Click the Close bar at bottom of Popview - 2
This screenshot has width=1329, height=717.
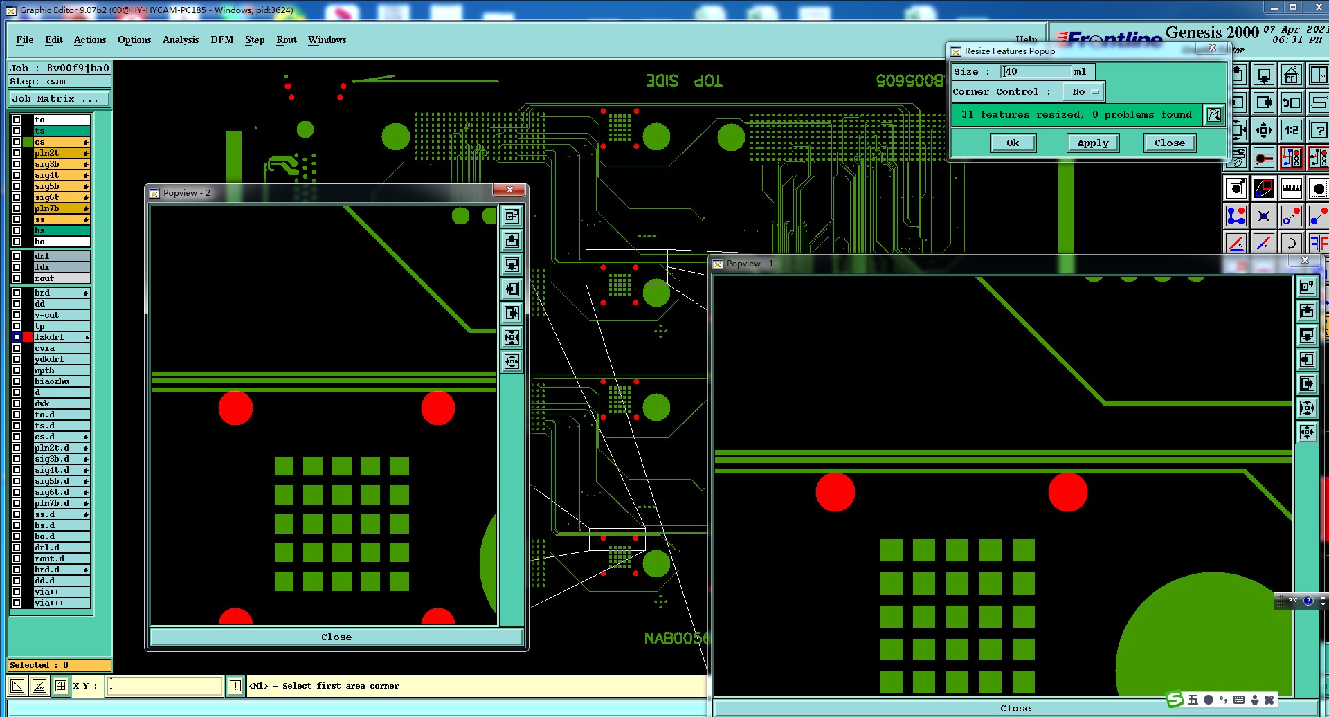(x=336, y=637)
